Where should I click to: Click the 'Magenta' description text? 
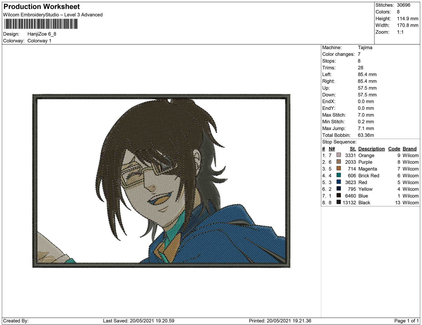[x=368, y=169]
